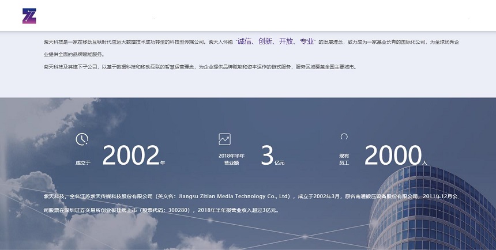Click the circular icon above 现有员工
The width and height of the screenshot is (496, 250).
coord(344,137)
